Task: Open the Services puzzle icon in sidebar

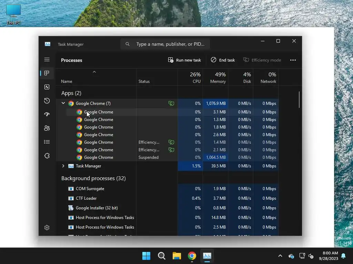Action: [x=47, y=156]
